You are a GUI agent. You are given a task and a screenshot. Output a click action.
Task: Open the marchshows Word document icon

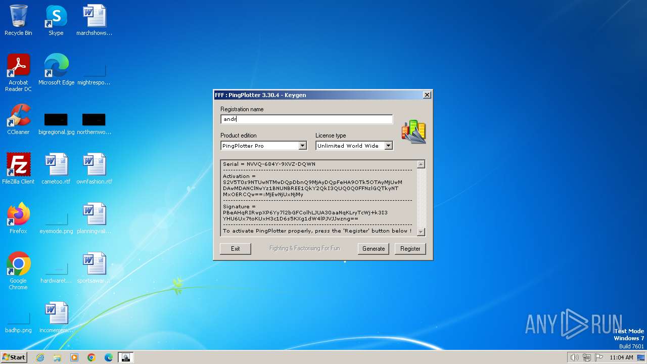pyautogui.click(x=94, y=20)
